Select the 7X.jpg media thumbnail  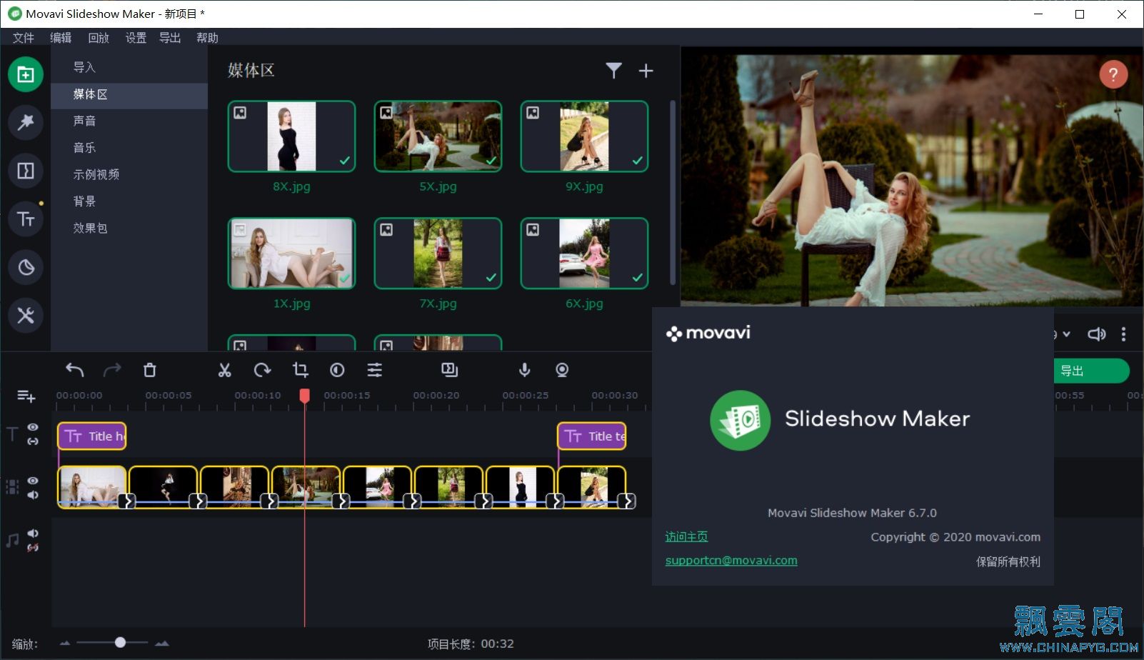[x=438, y=254]
